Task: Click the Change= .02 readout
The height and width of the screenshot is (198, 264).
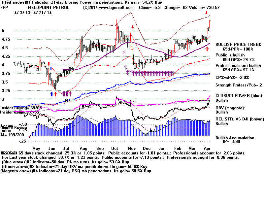Action: coord(176,8)
